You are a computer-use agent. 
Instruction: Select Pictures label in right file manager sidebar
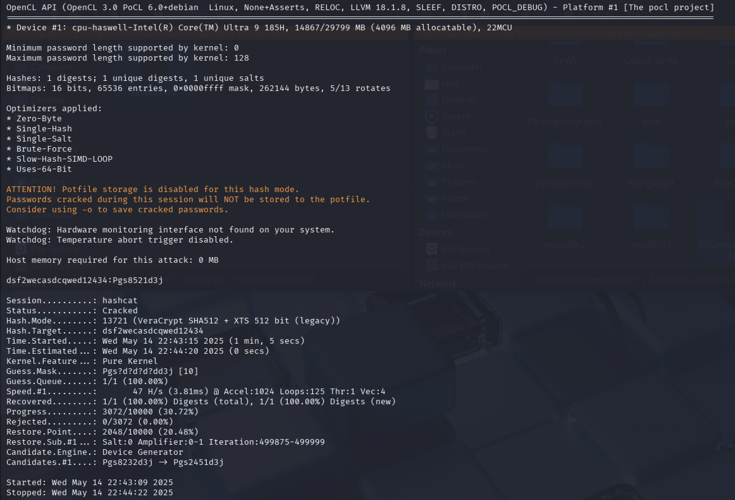(459, 182)
